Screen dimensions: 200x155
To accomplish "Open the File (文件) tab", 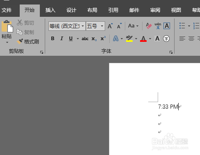I will click(x=7, y=10).
